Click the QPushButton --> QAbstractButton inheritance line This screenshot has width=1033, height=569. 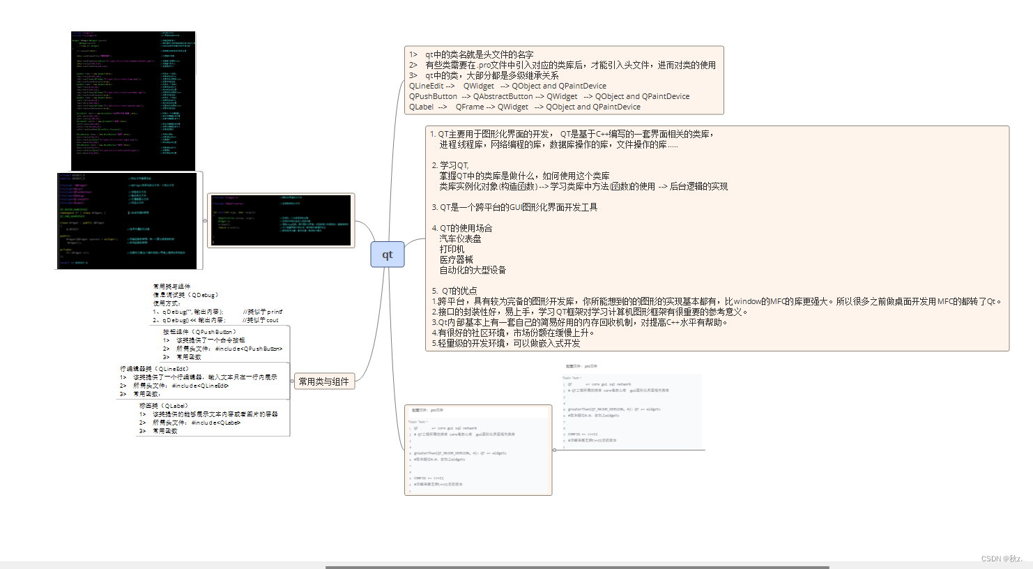tap(549, 96)
